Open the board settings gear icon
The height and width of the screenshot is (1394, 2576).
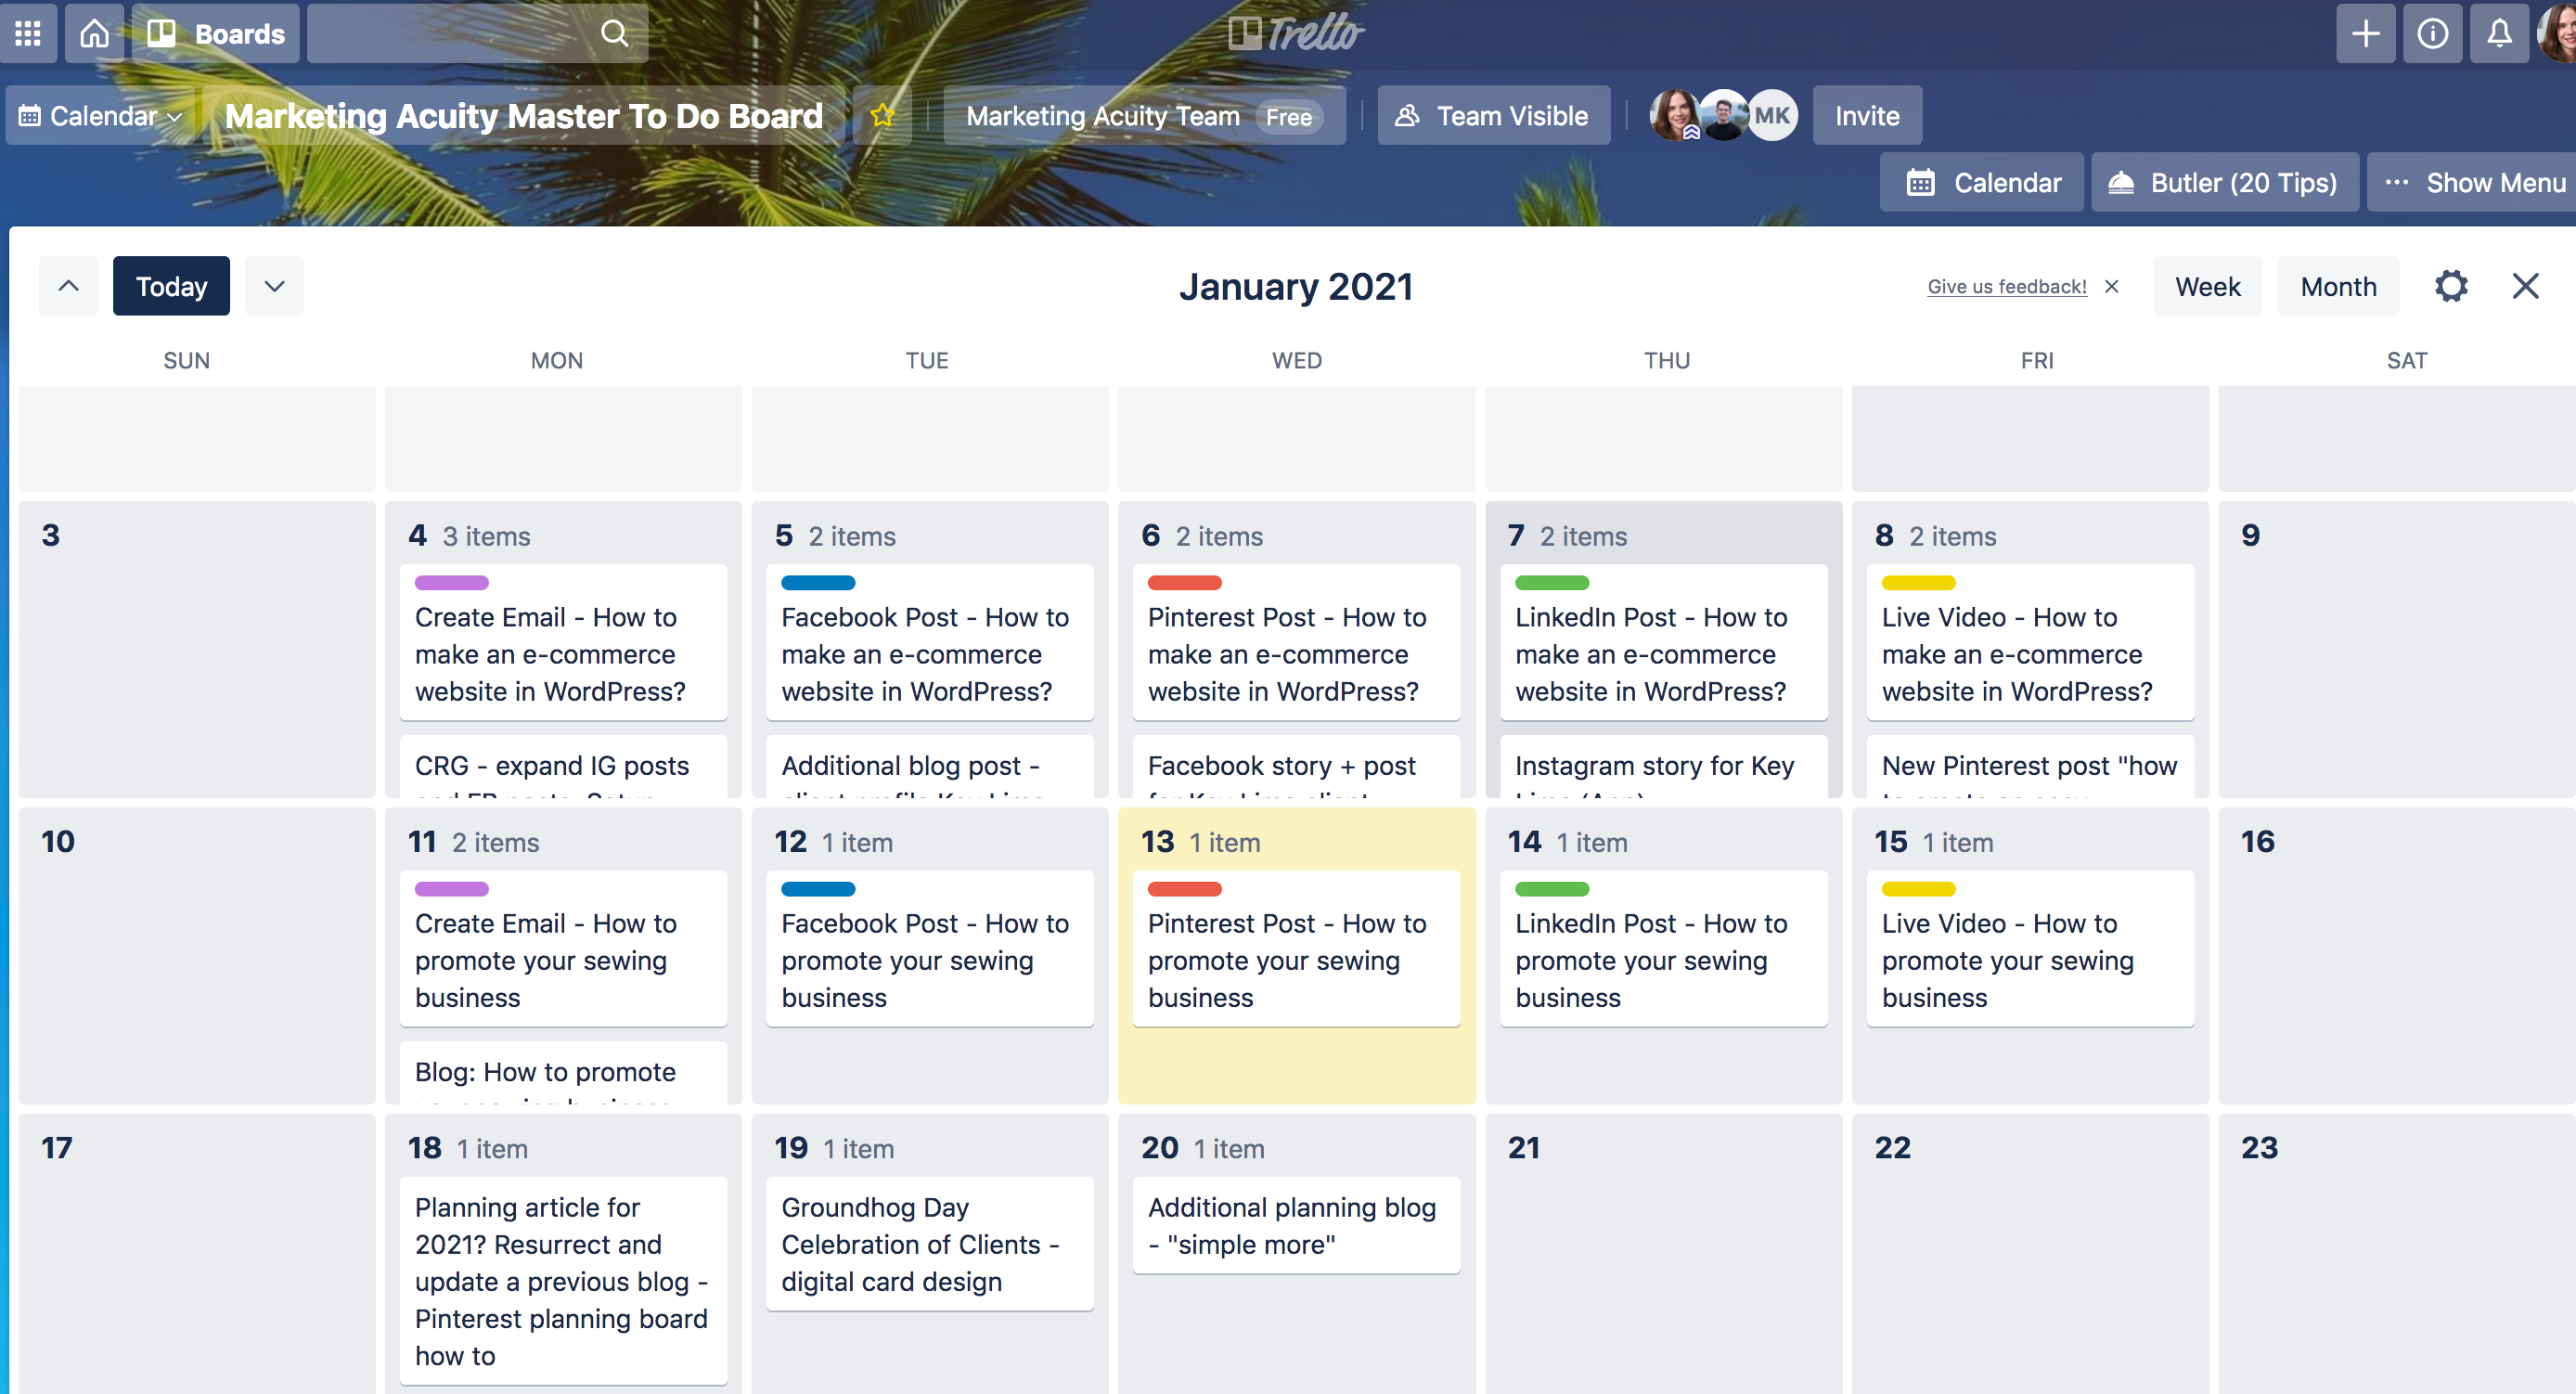click(2451, 285)
